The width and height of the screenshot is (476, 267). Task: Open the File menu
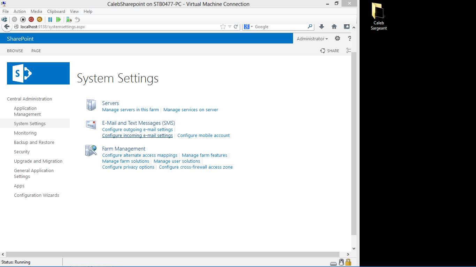pos(6,11)
